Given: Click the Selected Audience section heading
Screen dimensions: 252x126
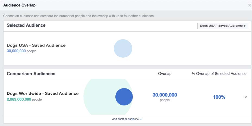Looking at the screenshot, I should [26, 25].
